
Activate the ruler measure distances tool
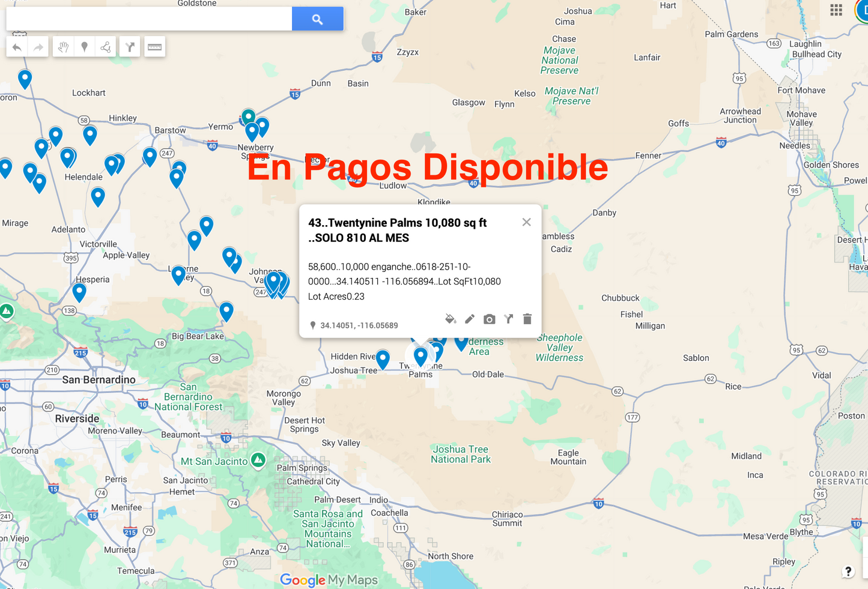(154, 47)
